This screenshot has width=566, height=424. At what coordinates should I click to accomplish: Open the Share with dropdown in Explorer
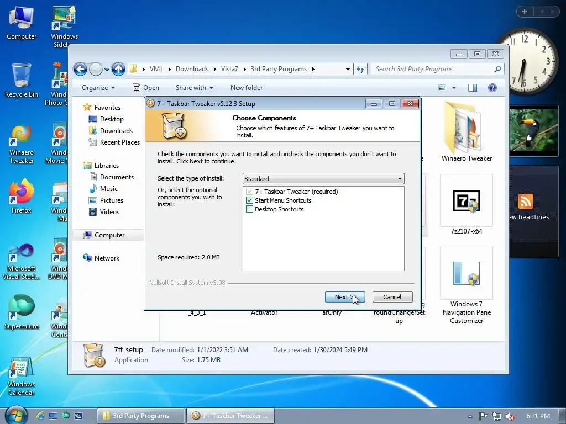tap(194, 88)
